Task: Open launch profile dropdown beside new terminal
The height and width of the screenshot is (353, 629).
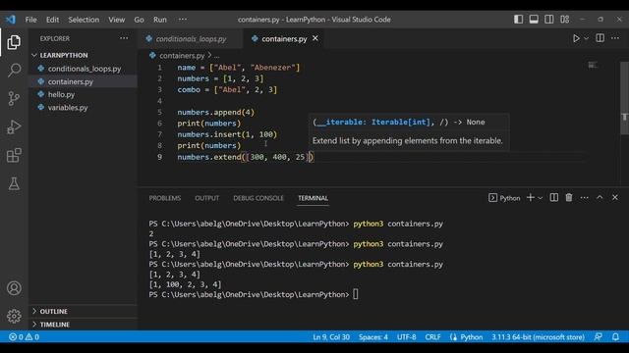Action: coord(541,198)
